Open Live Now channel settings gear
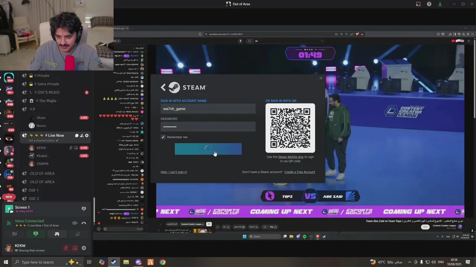Viewport: 476px width, 267px height. click(87, 136)
